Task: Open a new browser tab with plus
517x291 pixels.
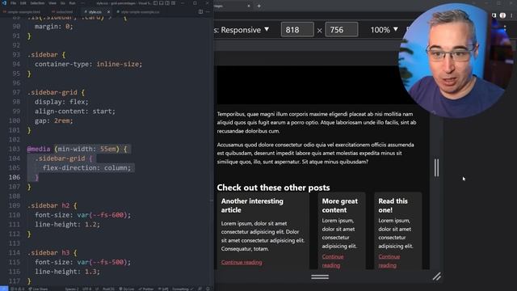Action: tap(258, 6)
